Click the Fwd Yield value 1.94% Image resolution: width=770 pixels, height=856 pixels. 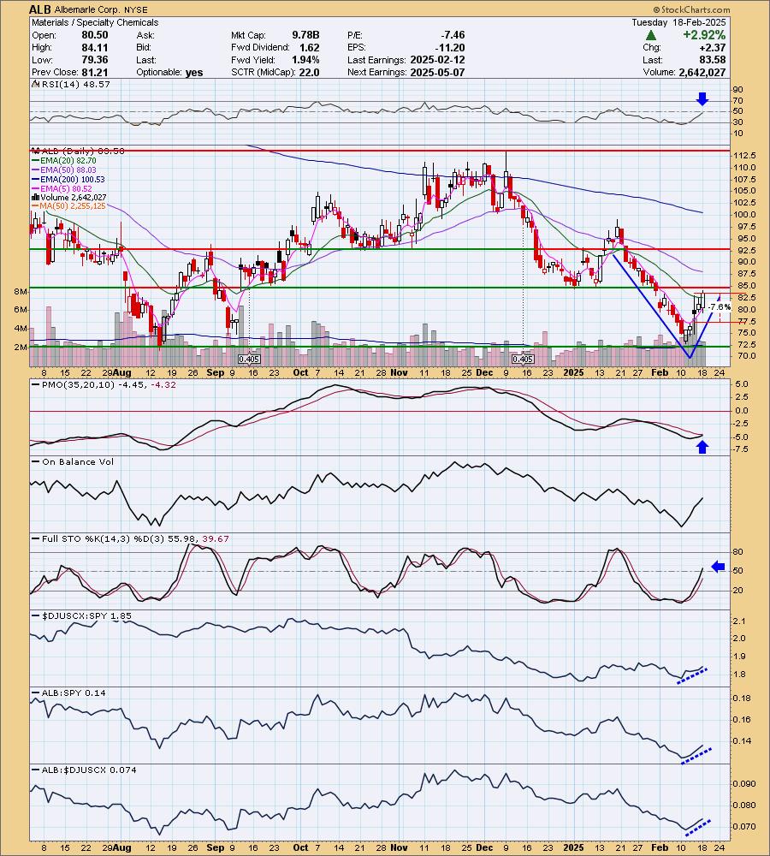(x=305, y=60)
